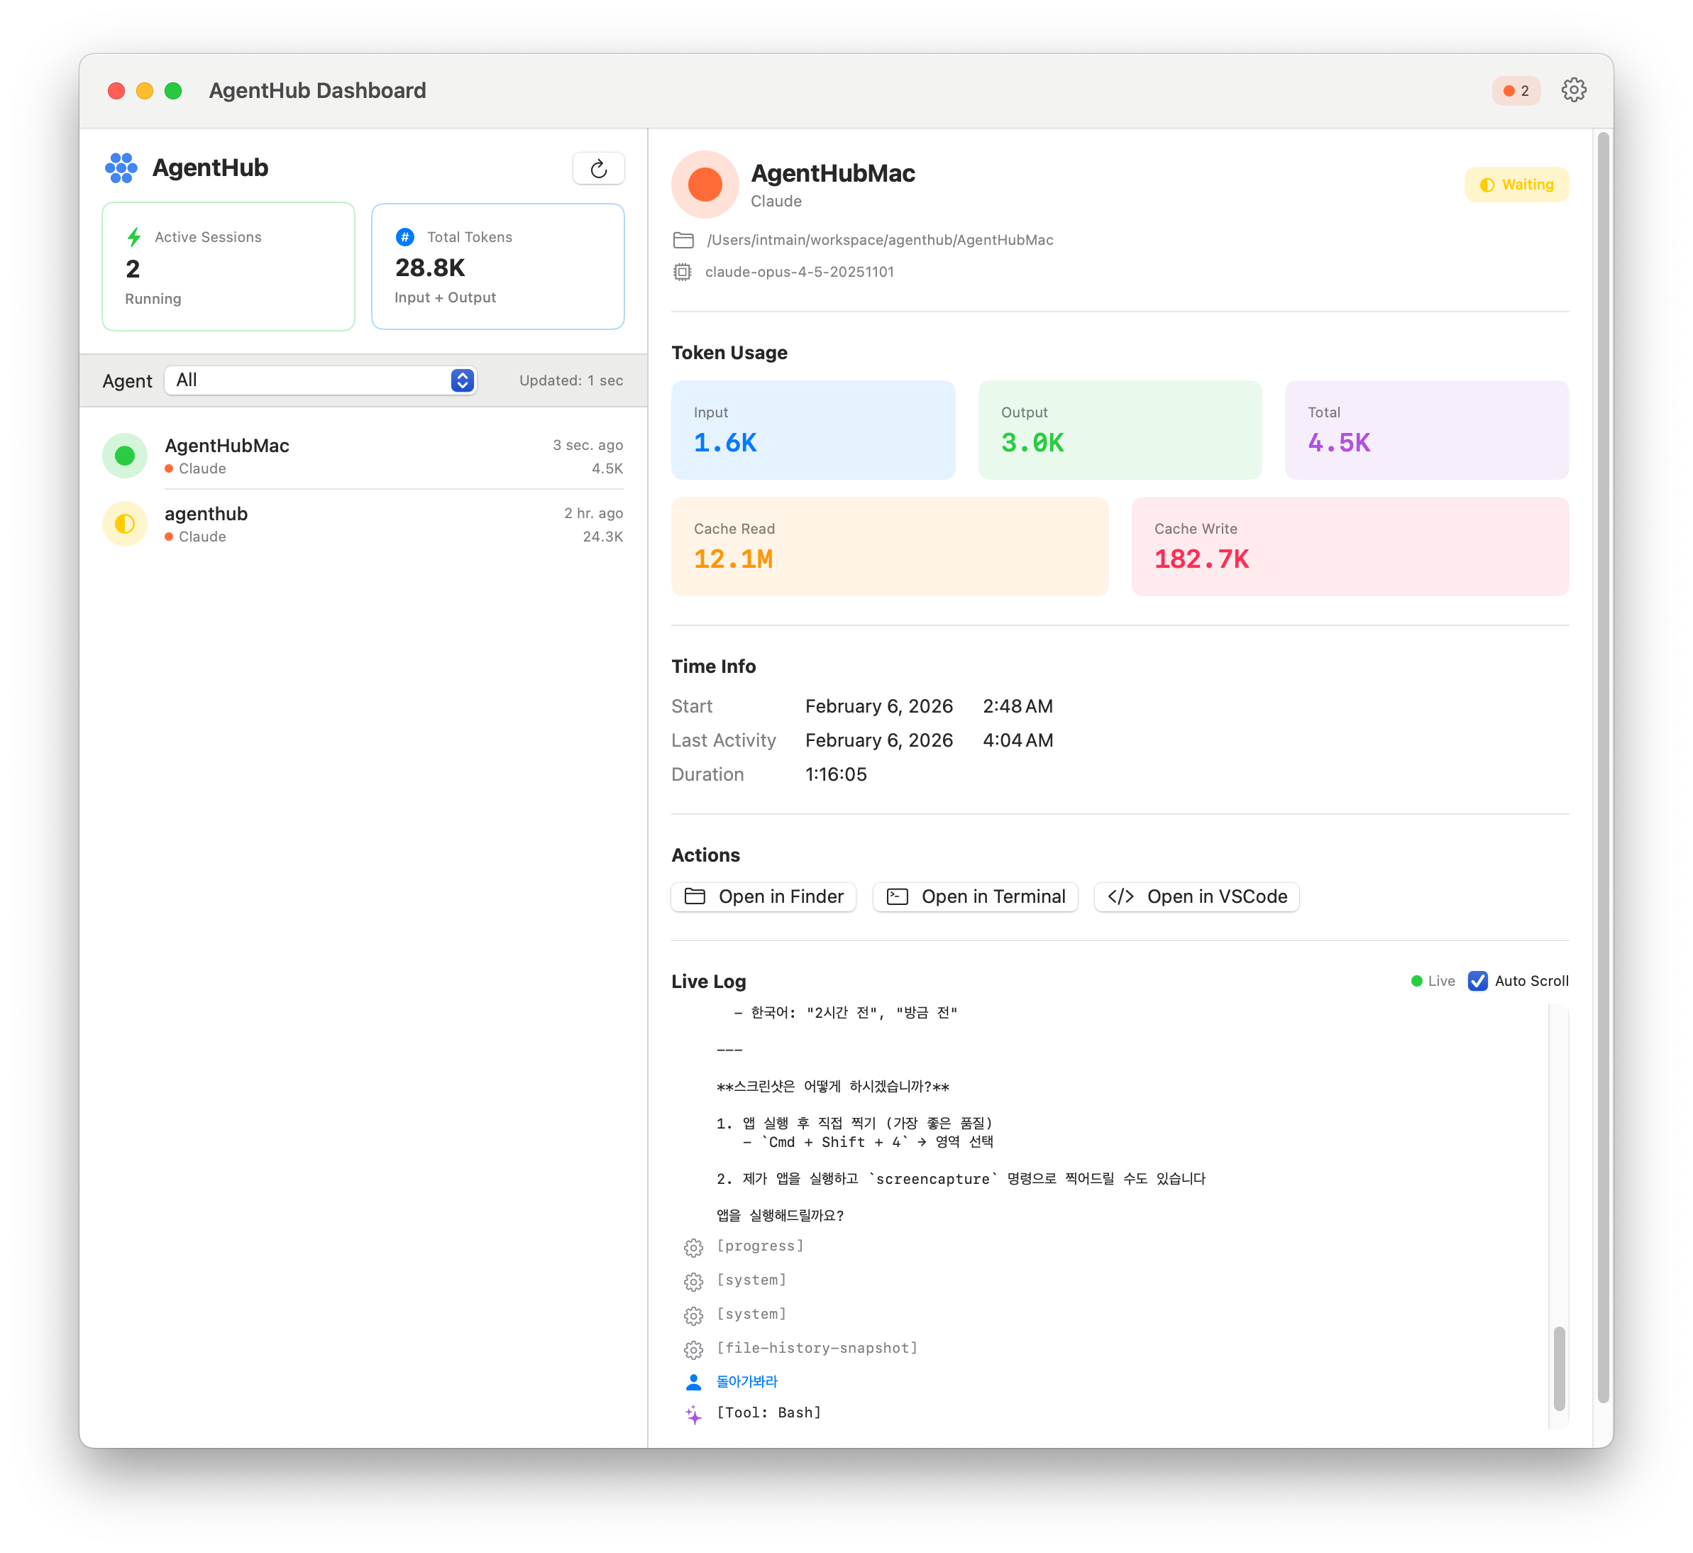Open the Agent filter dropdown

pyautogui.click(x=321, y=380)
